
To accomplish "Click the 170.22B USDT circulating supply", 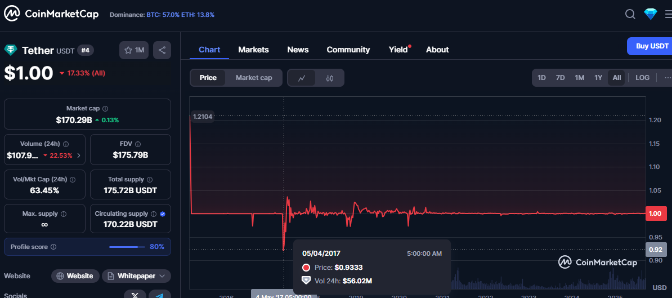I will [x=130, y=224].
